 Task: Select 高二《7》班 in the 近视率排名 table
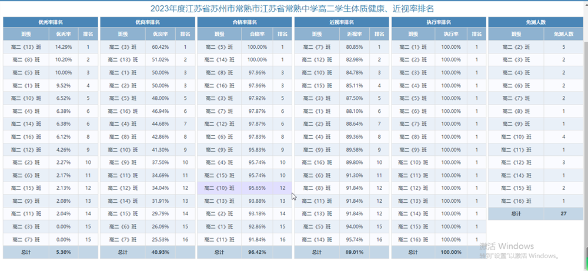point(317,47)
